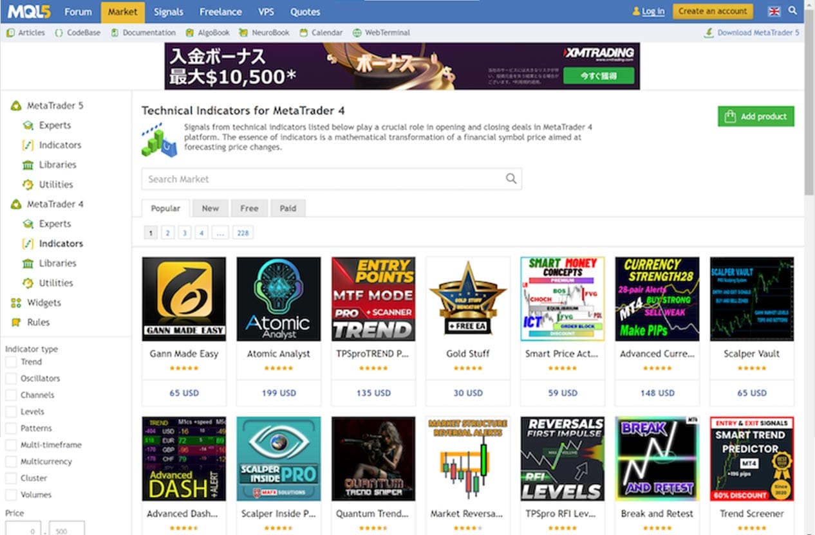Screen dimensions: 815x535
Task: Click the Utilities icon under MetaTrader 4
Action: pyautogui.click(x=28, y=283)
